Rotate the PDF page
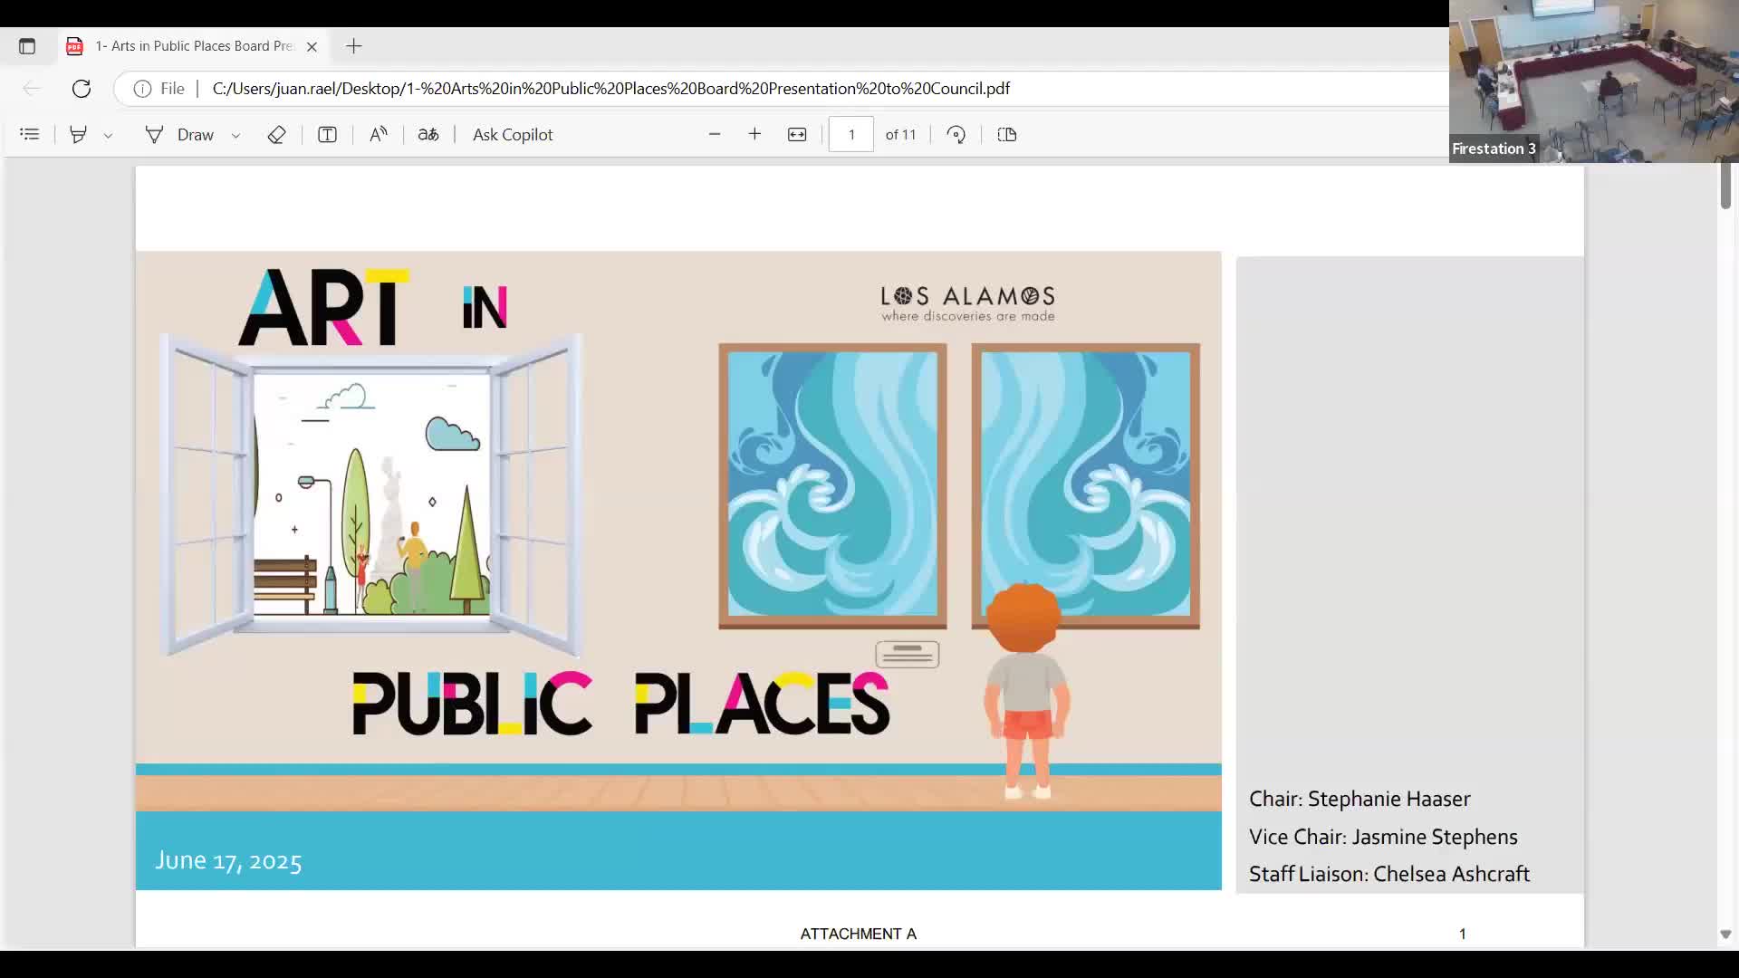Image resolution: width=1739 pixels, height=978 pixels. click(x=956, y=135)
